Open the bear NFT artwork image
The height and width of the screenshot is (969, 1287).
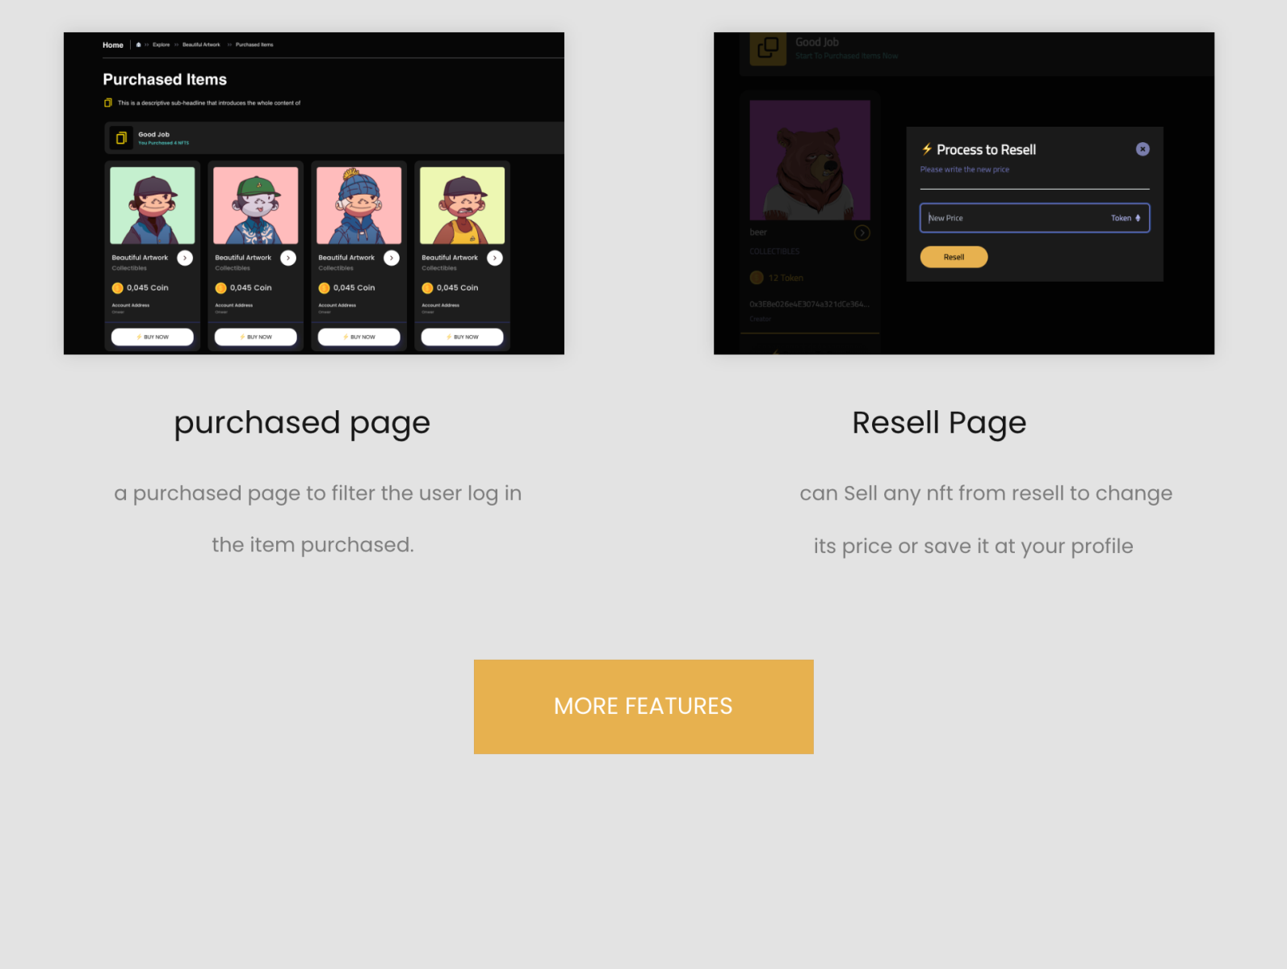coord(810,160)
